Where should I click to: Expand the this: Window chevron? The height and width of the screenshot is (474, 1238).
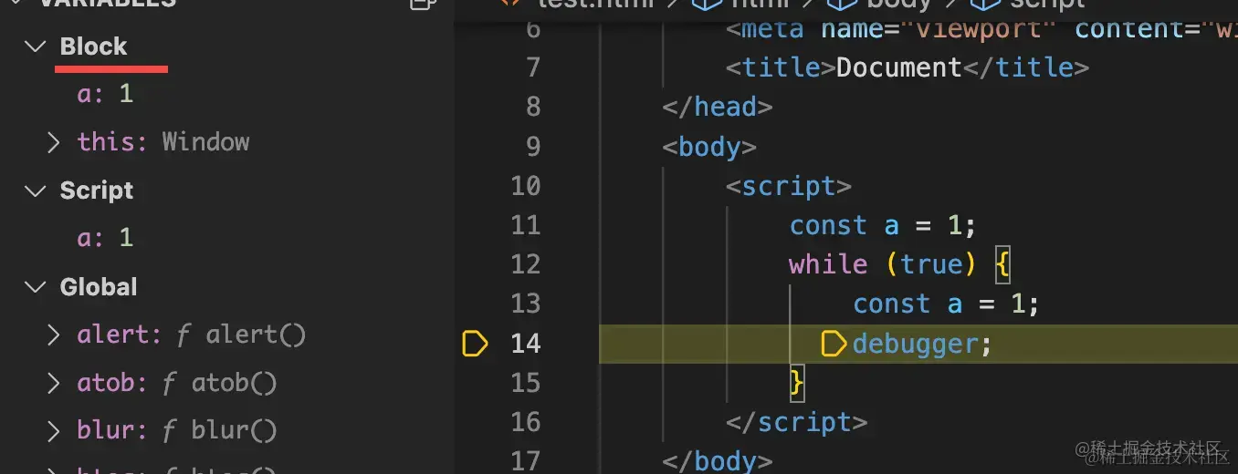click(x=54, y=142)
